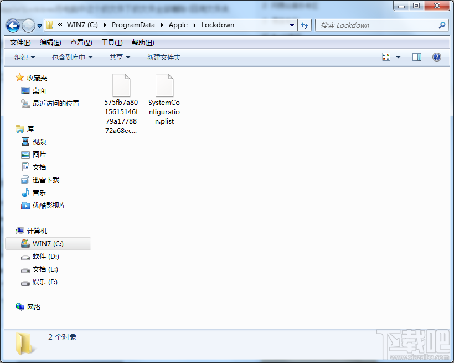454x363 pixels.
Task: Open the 编辑(E) menu
Action: [x=50, y=43]
